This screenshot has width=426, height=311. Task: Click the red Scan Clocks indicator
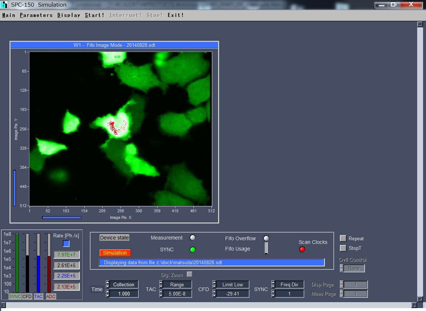(x=302, y=249)
